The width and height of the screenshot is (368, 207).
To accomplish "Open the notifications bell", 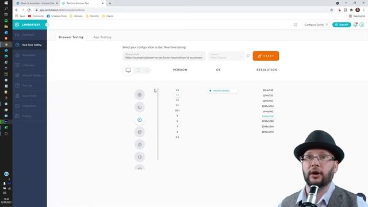I will tap(355, 25).
